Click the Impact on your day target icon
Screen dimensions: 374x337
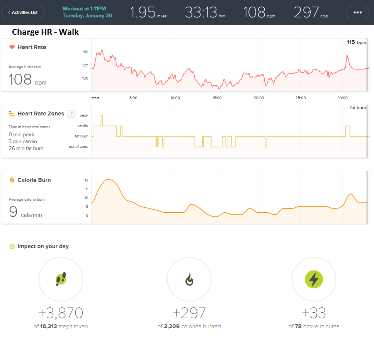pyautogui.click(x=12, y=246)
